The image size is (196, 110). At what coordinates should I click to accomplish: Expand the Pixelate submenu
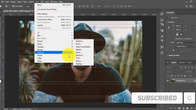54,47
